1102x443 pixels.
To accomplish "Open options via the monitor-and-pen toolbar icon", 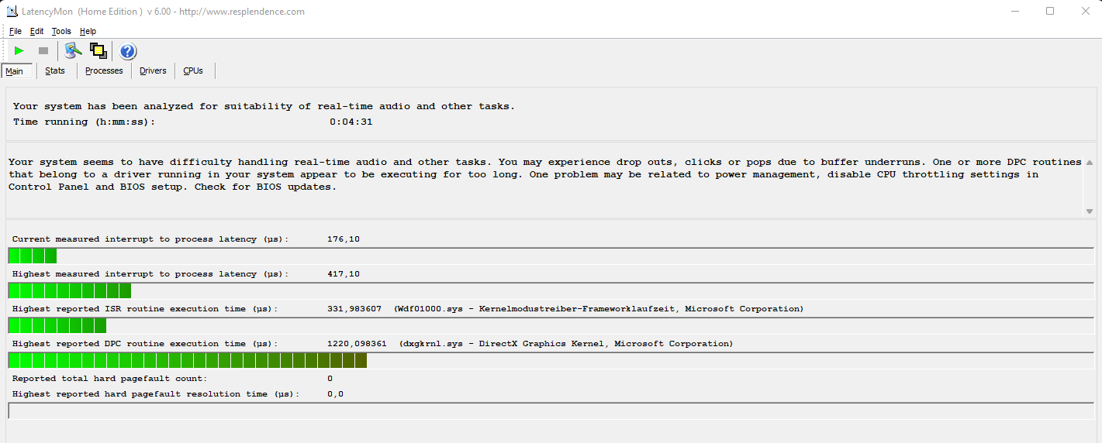I will (x=73, y=51).
